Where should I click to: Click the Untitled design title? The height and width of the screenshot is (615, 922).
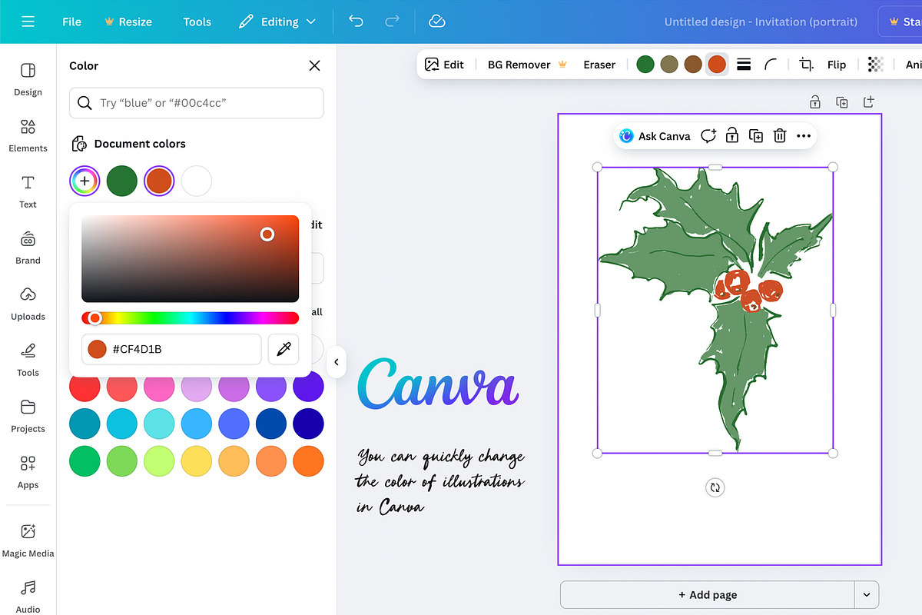[761, 22]
